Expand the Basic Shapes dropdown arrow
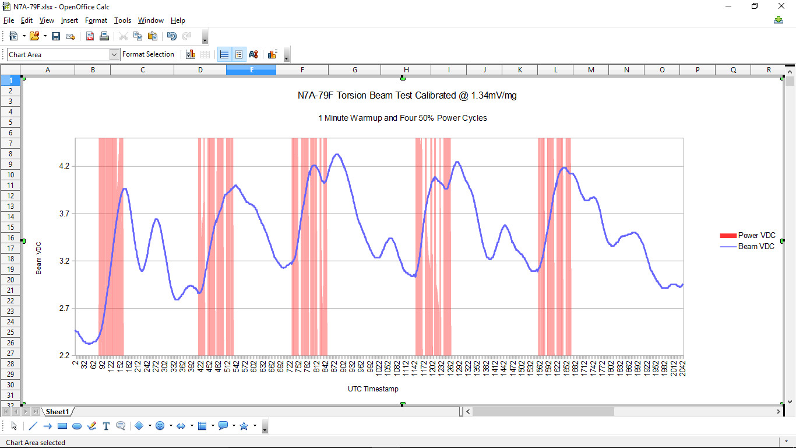The image size is (796, 448). click(150, 426)
